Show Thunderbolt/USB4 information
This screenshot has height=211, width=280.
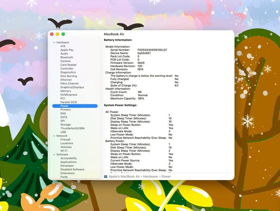pos(72,128)
